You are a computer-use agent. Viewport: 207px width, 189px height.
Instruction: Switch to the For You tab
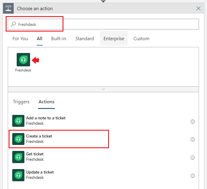click(20, 39)
